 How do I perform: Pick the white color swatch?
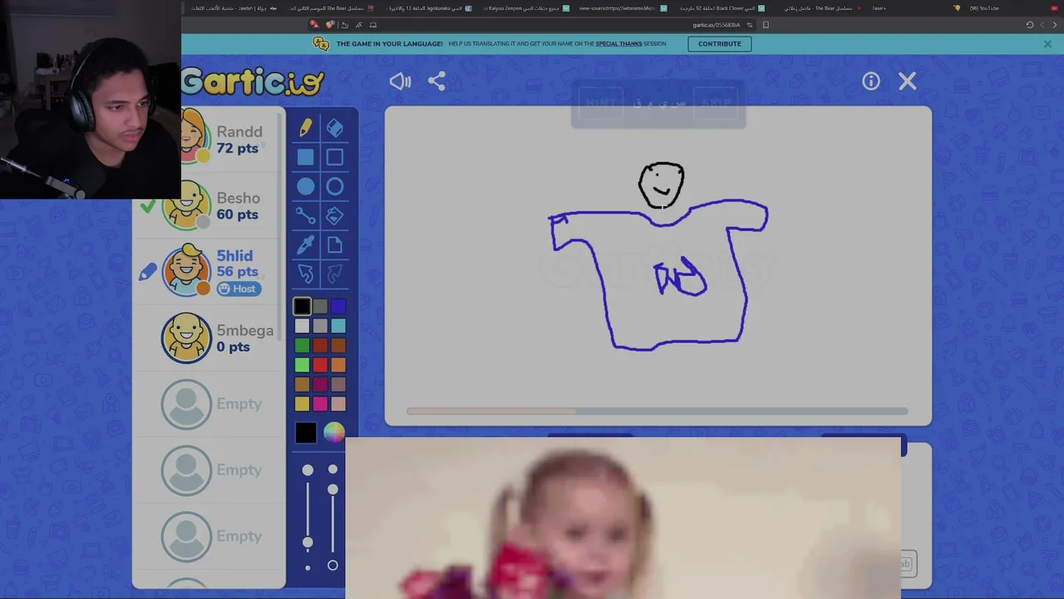click(302, 326)
